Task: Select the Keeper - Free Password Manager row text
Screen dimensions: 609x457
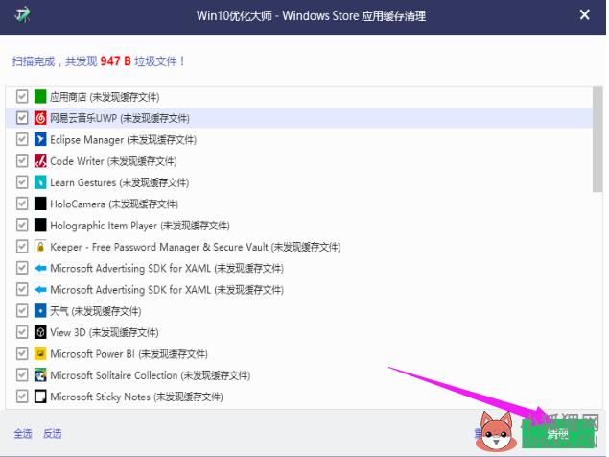Action: click(x=196, y=247)
